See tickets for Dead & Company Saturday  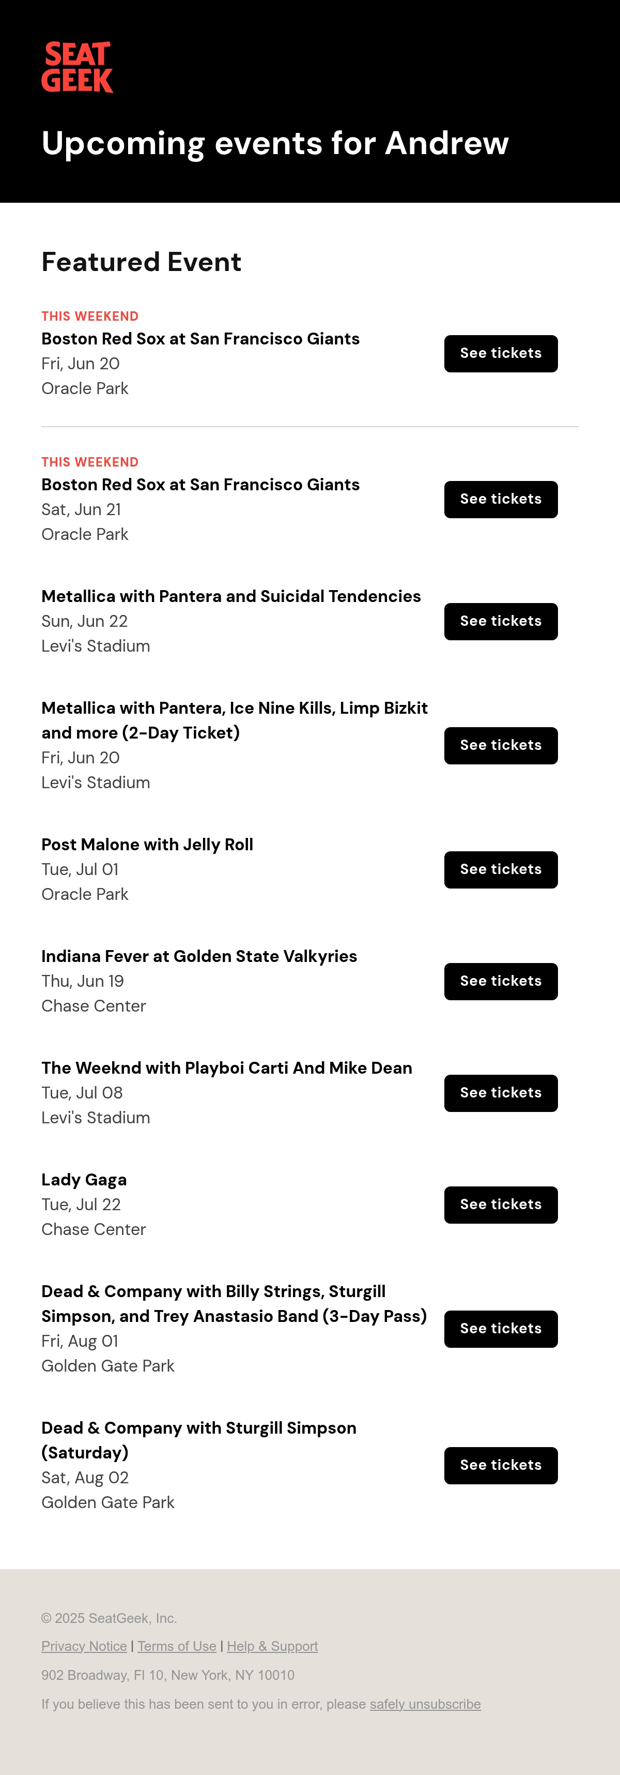tap(500, 1465)
